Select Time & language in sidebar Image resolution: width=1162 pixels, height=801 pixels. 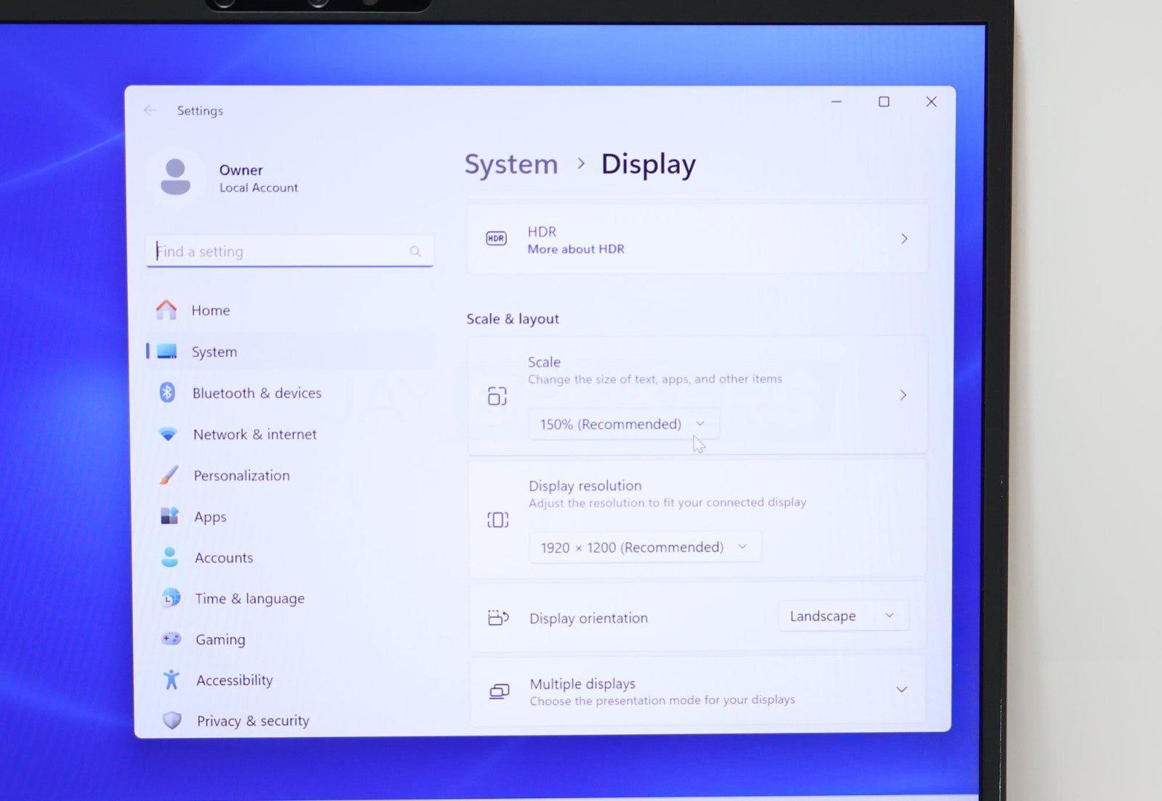point(249,599)
